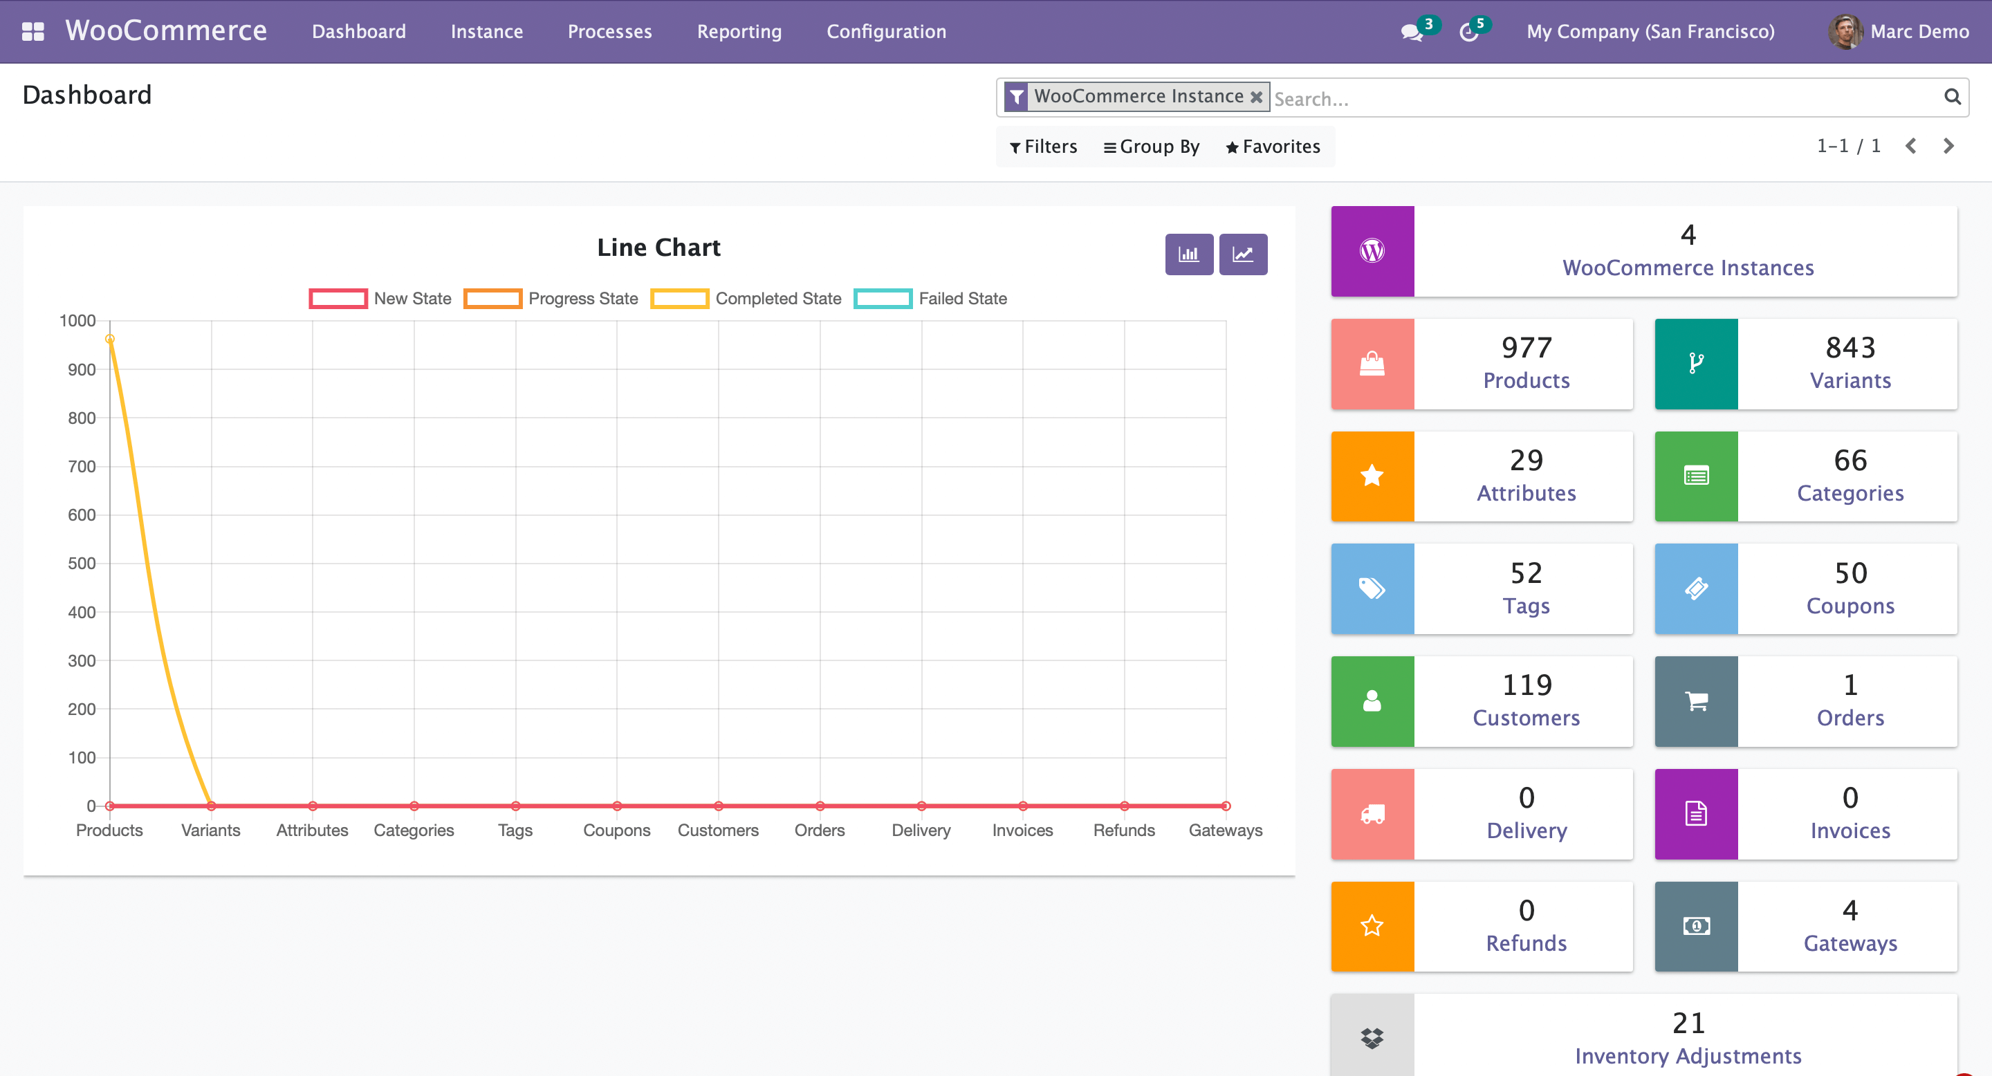Expand the Group By dropdown
Image resolution: width=1992 pixels, height=1076 pixels.
[x=1152, y=146]
